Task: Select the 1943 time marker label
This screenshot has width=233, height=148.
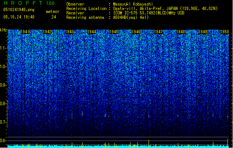Action: [69, 32]
